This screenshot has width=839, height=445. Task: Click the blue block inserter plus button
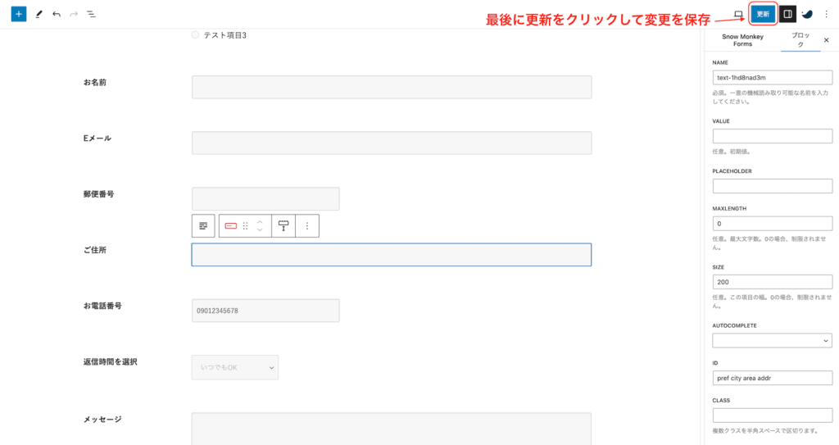(x=19, y=15)
